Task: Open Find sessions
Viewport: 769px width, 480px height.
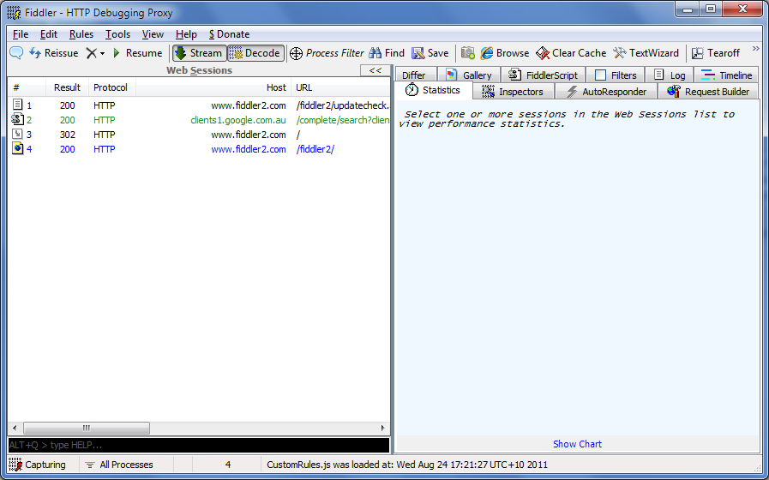Action: coord(387,53)
